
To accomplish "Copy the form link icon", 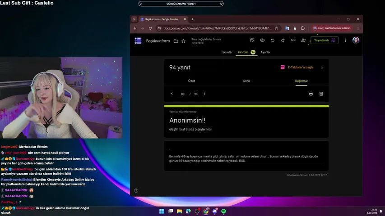I will coord(293,40).
